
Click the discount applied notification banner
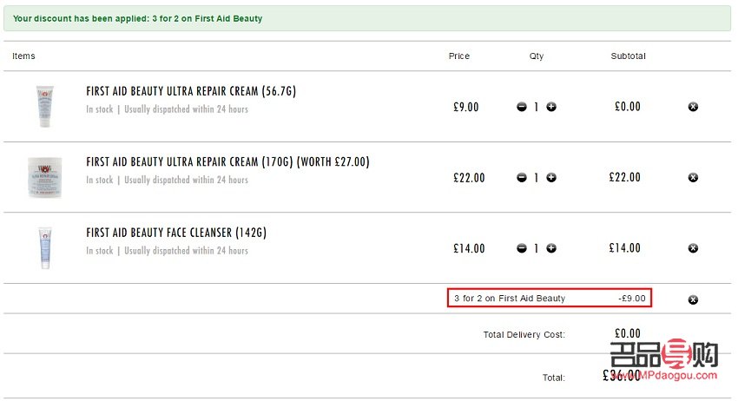[366, 18]
